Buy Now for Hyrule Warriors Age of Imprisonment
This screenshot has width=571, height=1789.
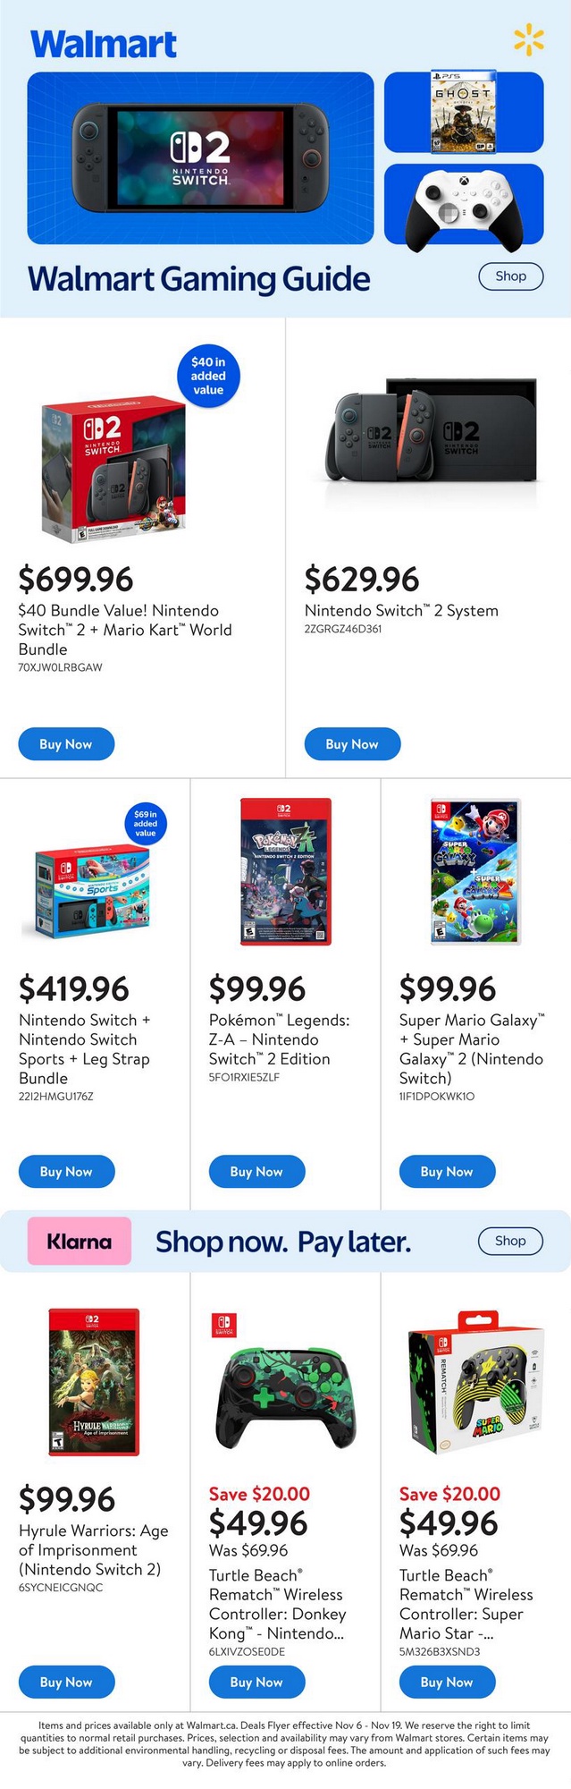pyautogui.click(x=66, y=1682)
